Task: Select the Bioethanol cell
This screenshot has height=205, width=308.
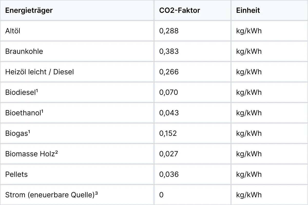Action: click(x=24, y=113)
